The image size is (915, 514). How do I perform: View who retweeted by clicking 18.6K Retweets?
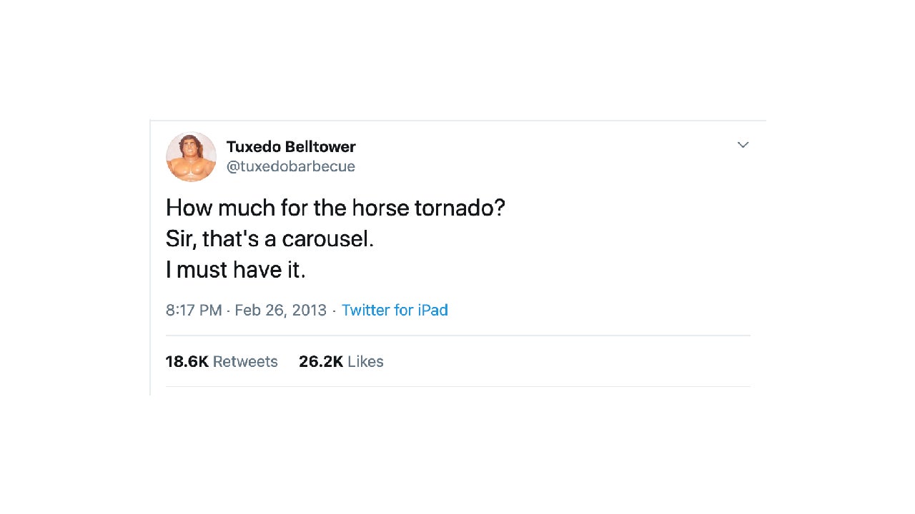[x=222, y=361]
